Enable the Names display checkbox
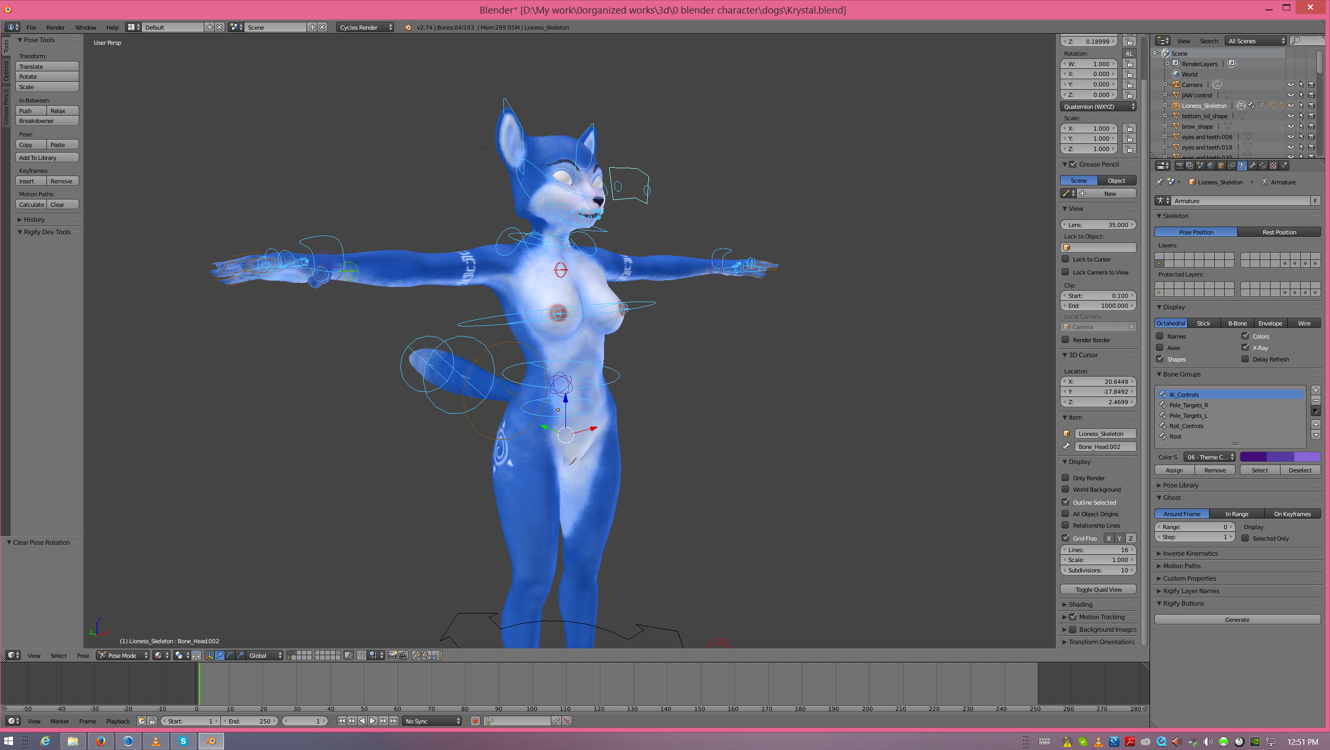Viewport: 1330px width, 750px height. 1160,336
